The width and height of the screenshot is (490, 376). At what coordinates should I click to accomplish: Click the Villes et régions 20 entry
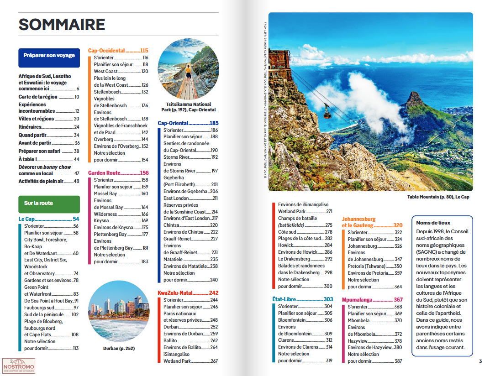(49, 119)
